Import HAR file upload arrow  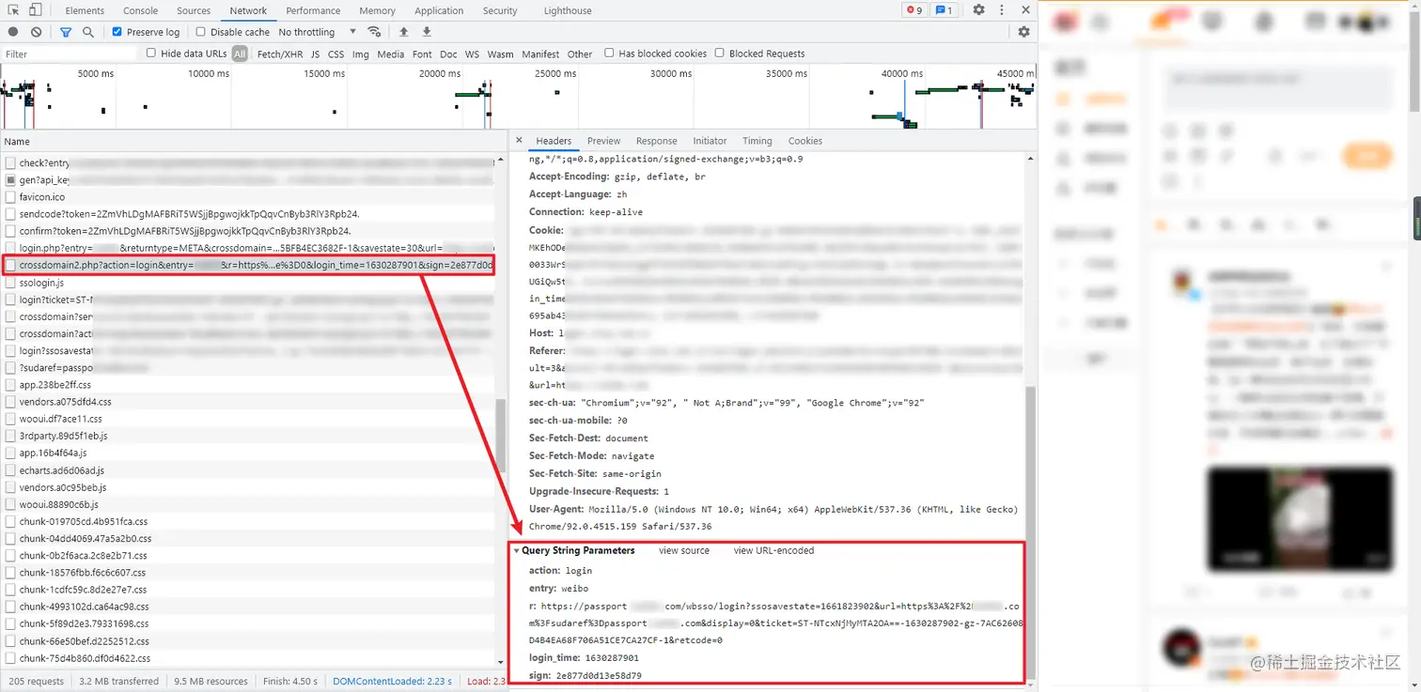pyautogui.click(x=404, y=32)
